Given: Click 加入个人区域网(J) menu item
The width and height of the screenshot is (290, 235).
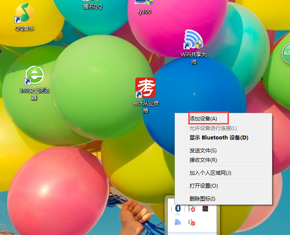Looking at the screenshot, I should (210, 173).
